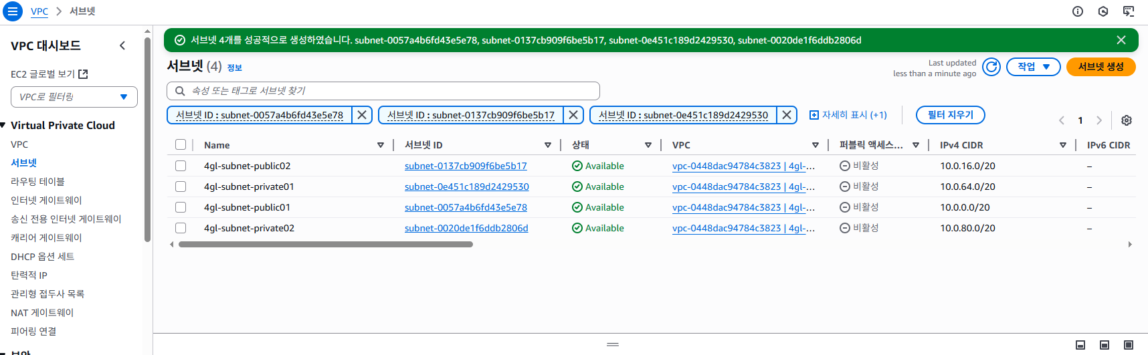
Task: Sort by IPv4 CIDR column arrow
Action: (x=1062, y=145)
